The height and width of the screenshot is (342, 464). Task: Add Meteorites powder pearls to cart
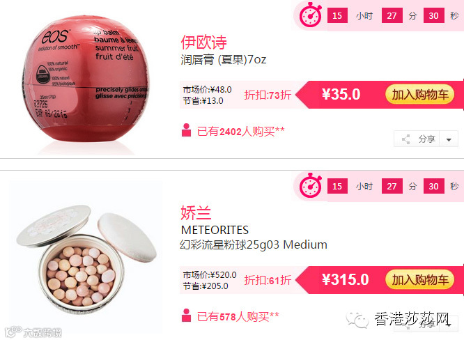coord(419,280)
